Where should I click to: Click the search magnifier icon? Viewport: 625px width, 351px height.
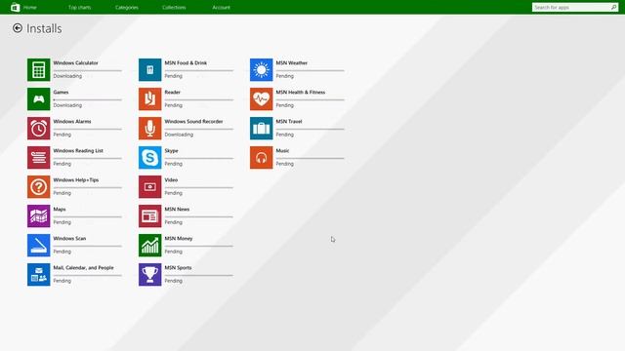point(613,7)
